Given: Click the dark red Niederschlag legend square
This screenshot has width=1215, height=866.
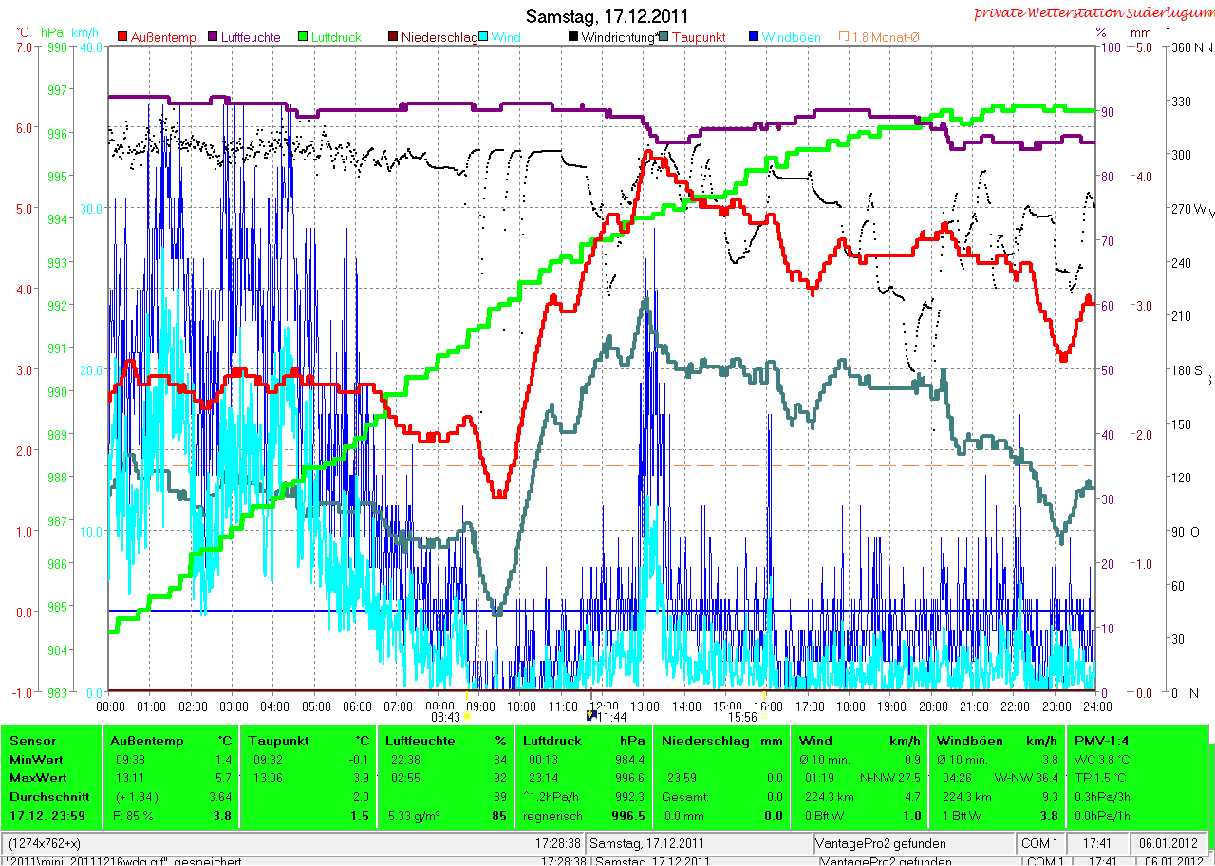Looking at the screenshot, I should [394, 37].
